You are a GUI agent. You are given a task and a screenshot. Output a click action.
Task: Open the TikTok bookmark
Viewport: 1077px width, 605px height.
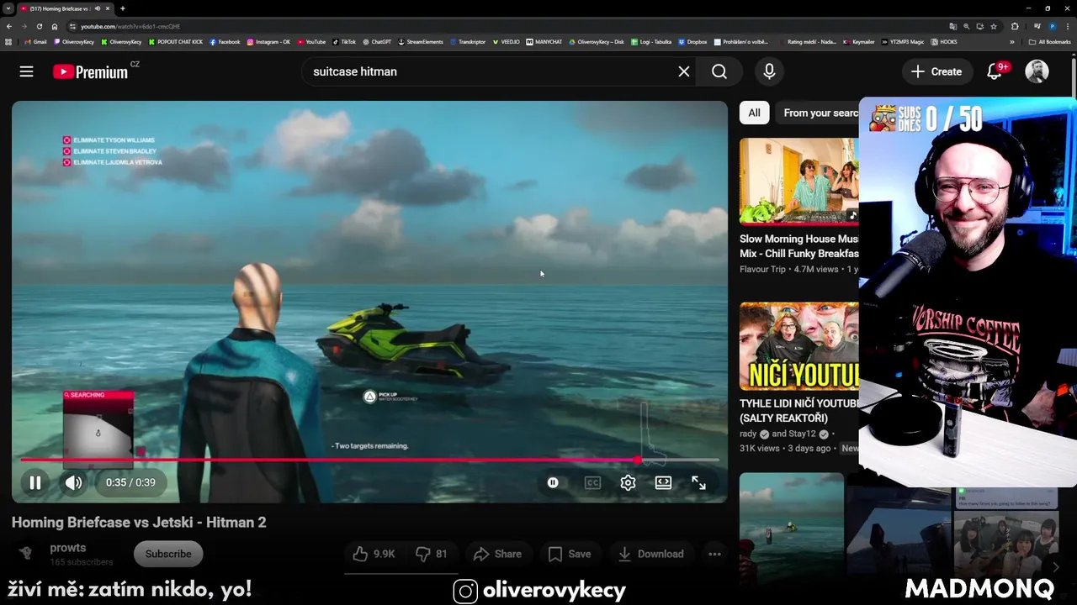coord(344,41)
